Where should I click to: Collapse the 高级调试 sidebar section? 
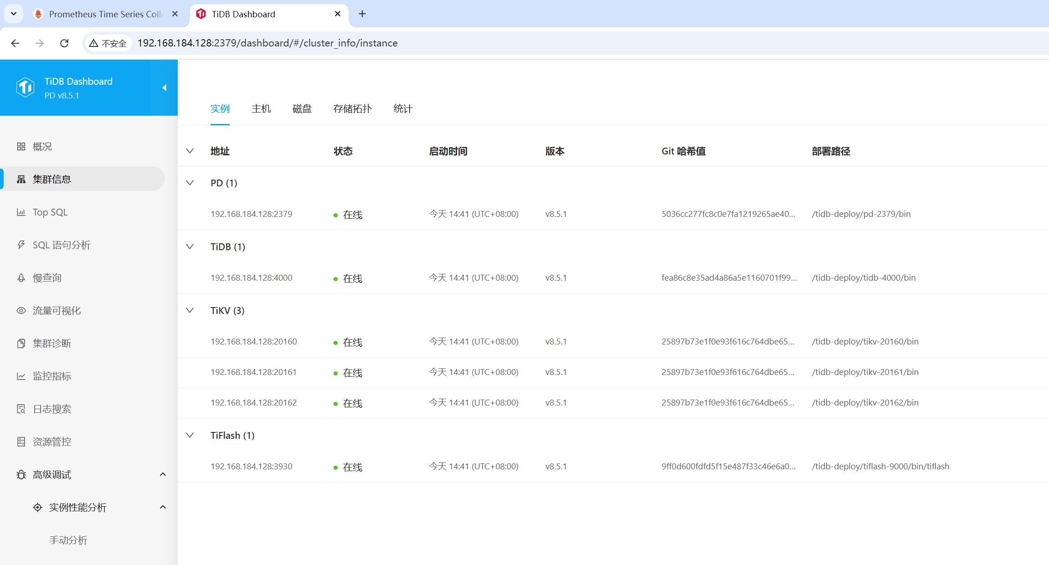[x=163, y=474]
